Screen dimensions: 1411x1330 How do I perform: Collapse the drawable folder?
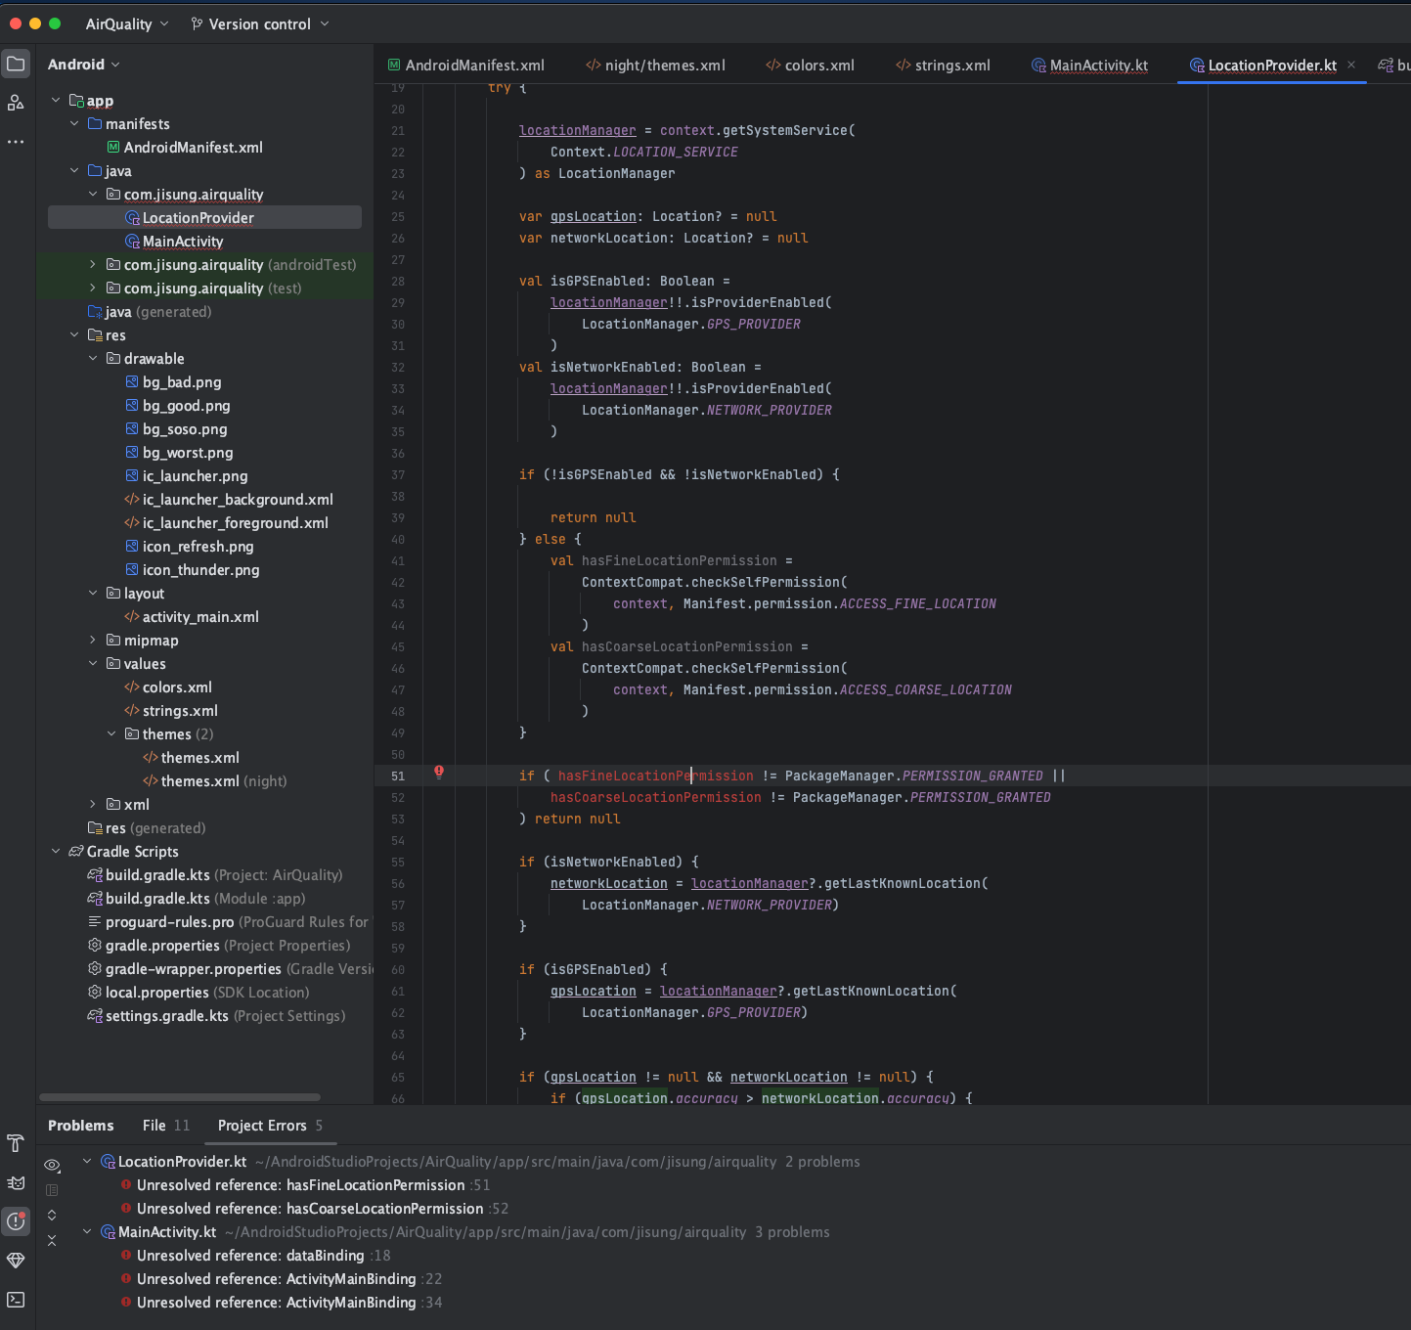pyautogui.click(x=93, y=358)
